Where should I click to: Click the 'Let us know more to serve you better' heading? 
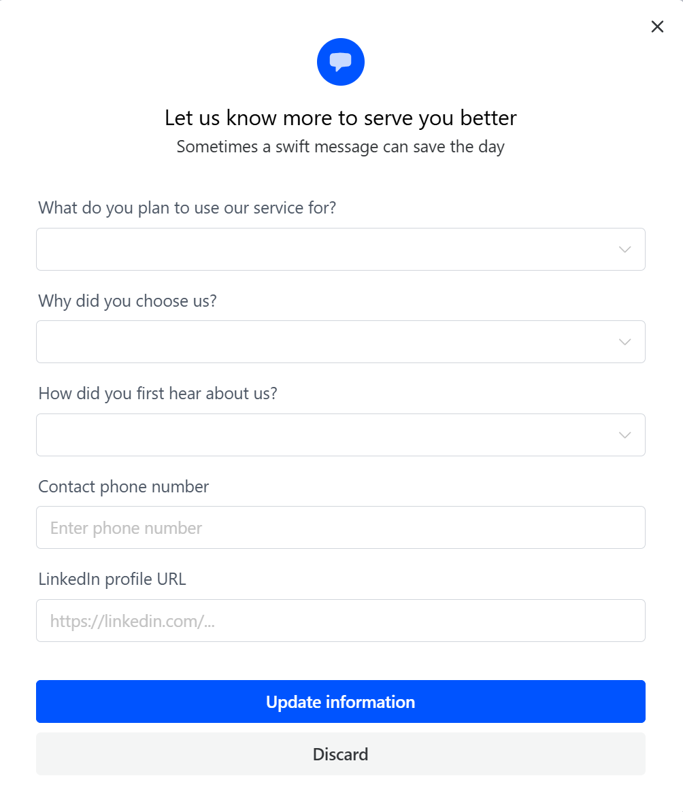(341, 118)
